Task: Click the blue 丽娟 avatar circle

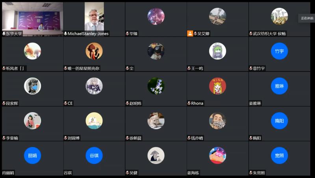Action: [33, 156]
